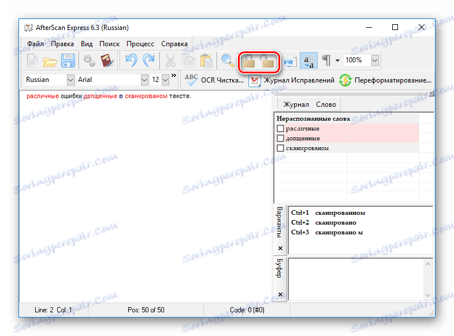Open the dictionary book icon

point(107,61)
